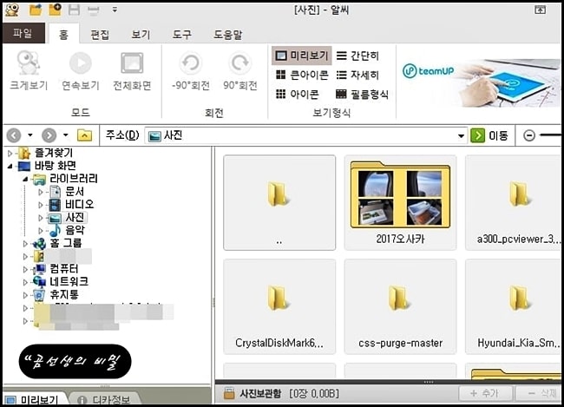The height and width of the screenshot is (407, 564).
Task: Open the address bar dropdown
Action: coord(461,136)
